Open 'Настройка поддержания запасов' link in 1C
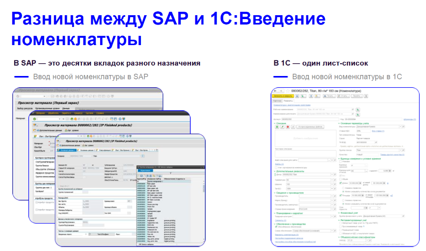This screenshot has height=251, width=426. click(x=289, y=238)
